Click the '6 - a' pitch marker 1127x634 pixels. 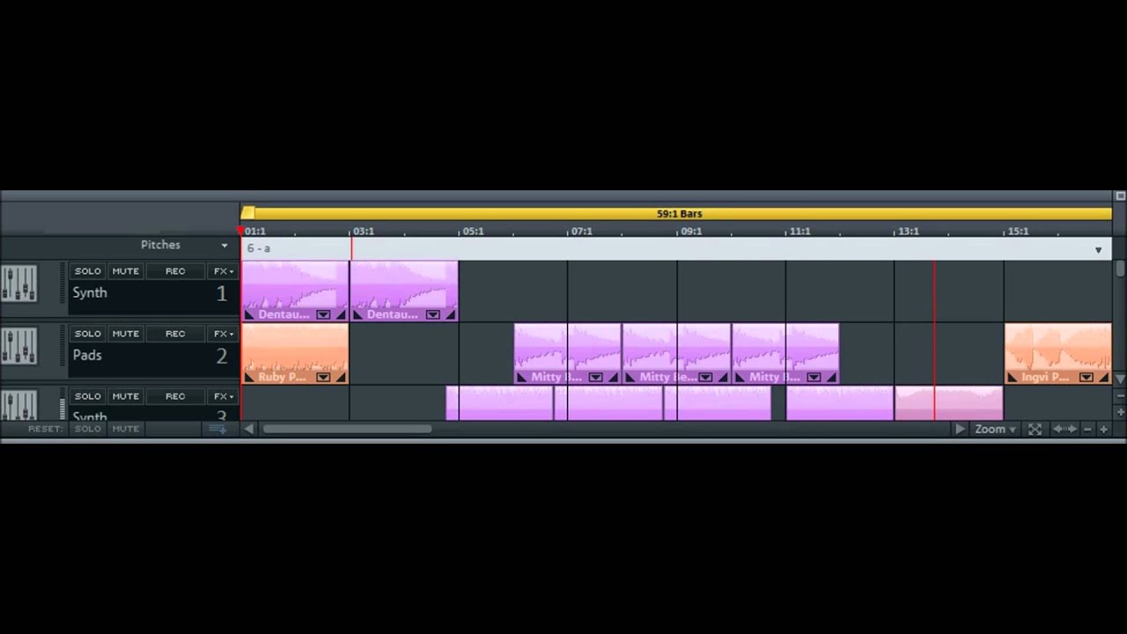click(258, 248)
